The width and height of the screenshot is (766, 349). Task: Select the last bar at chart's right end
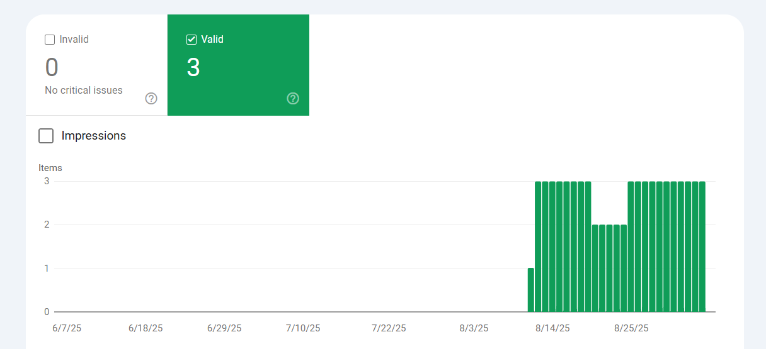pos(702,247)
